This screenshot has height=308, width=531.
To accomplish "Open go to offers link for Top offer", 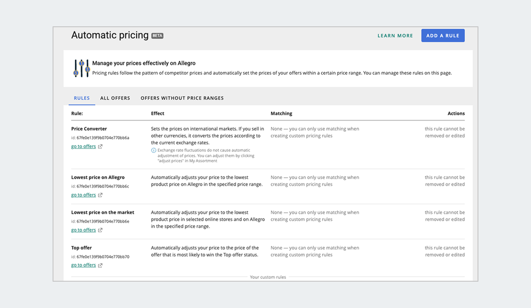I will [x=84, y=265].
